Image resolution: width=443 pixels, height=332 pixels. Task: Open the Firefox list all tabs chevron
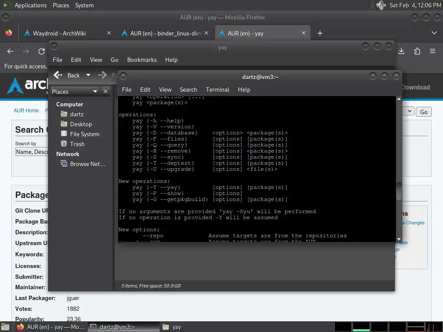[434, 33]
